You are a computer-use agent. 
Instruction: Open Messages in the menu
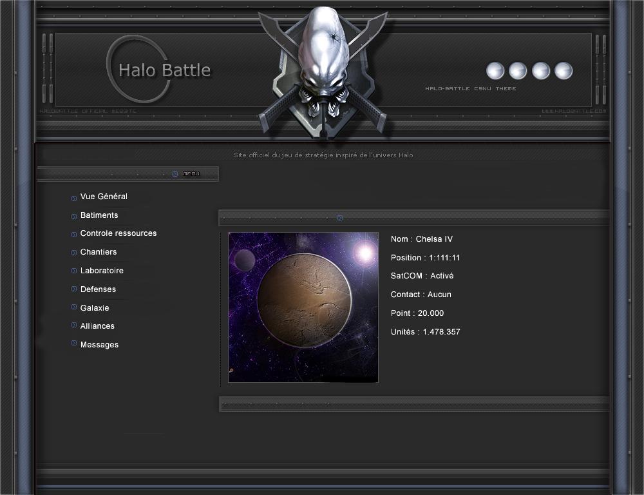point(99,345)
